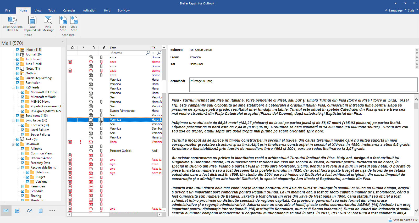This screenshot has width=419, height=223.
Task: Click search magnifier in From filter
Action: 148,53
